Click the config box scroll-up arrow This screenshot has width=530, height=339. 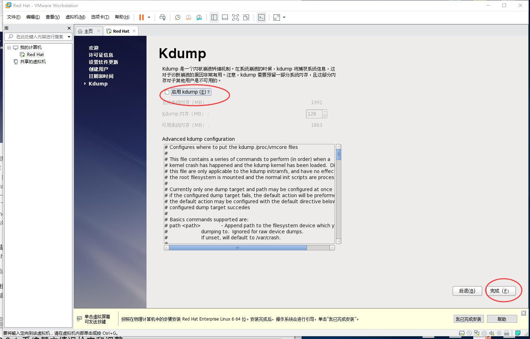coord(338,146)
